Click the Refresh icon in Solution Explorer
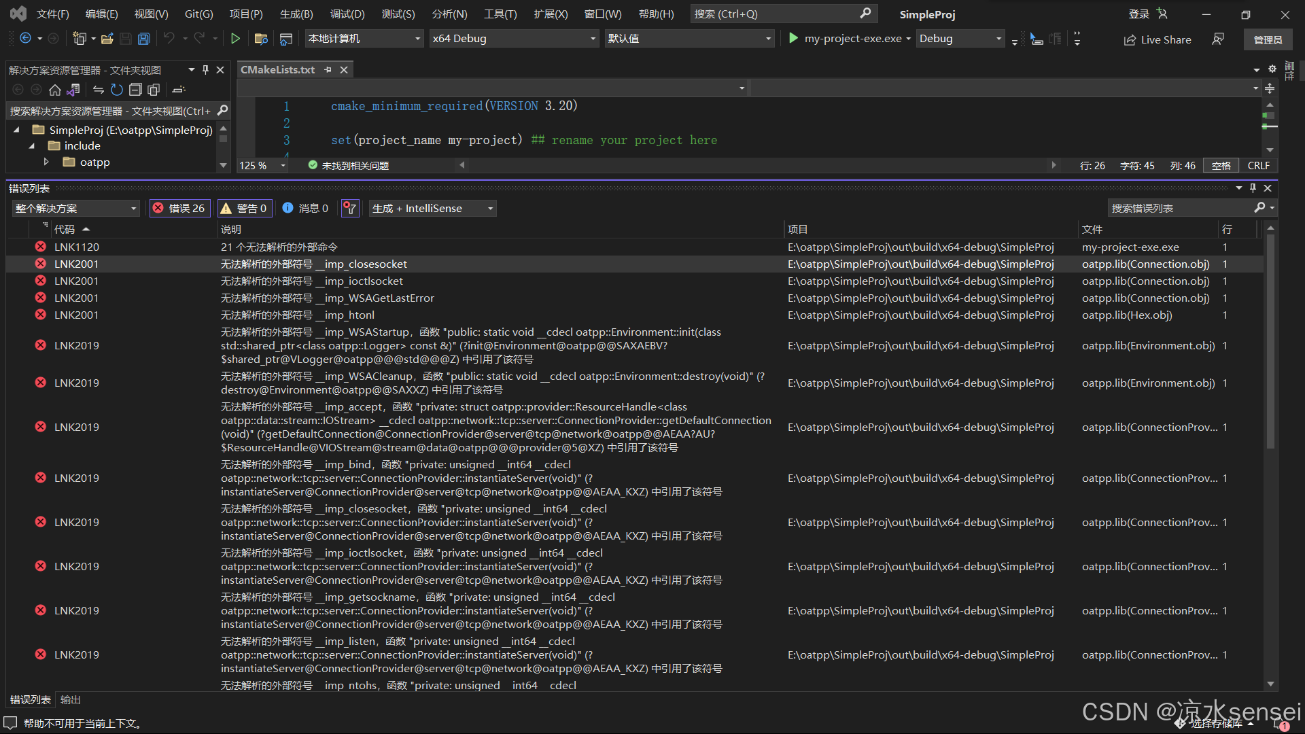1305x734 pixels. 117,90
